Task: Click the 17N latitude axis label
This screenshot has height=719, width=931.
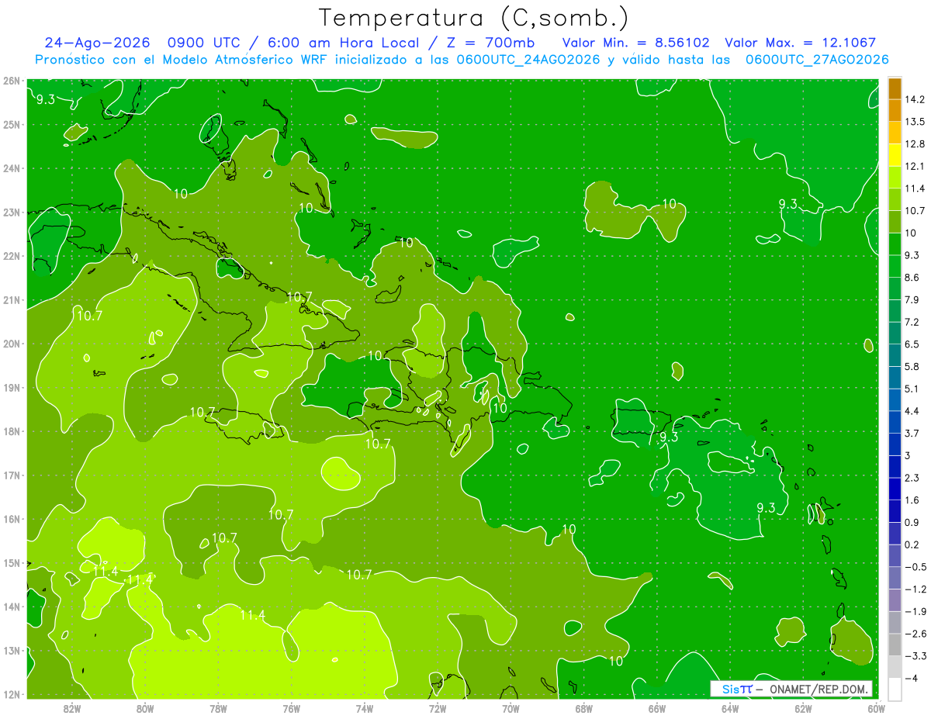Action: pos(11,475)
